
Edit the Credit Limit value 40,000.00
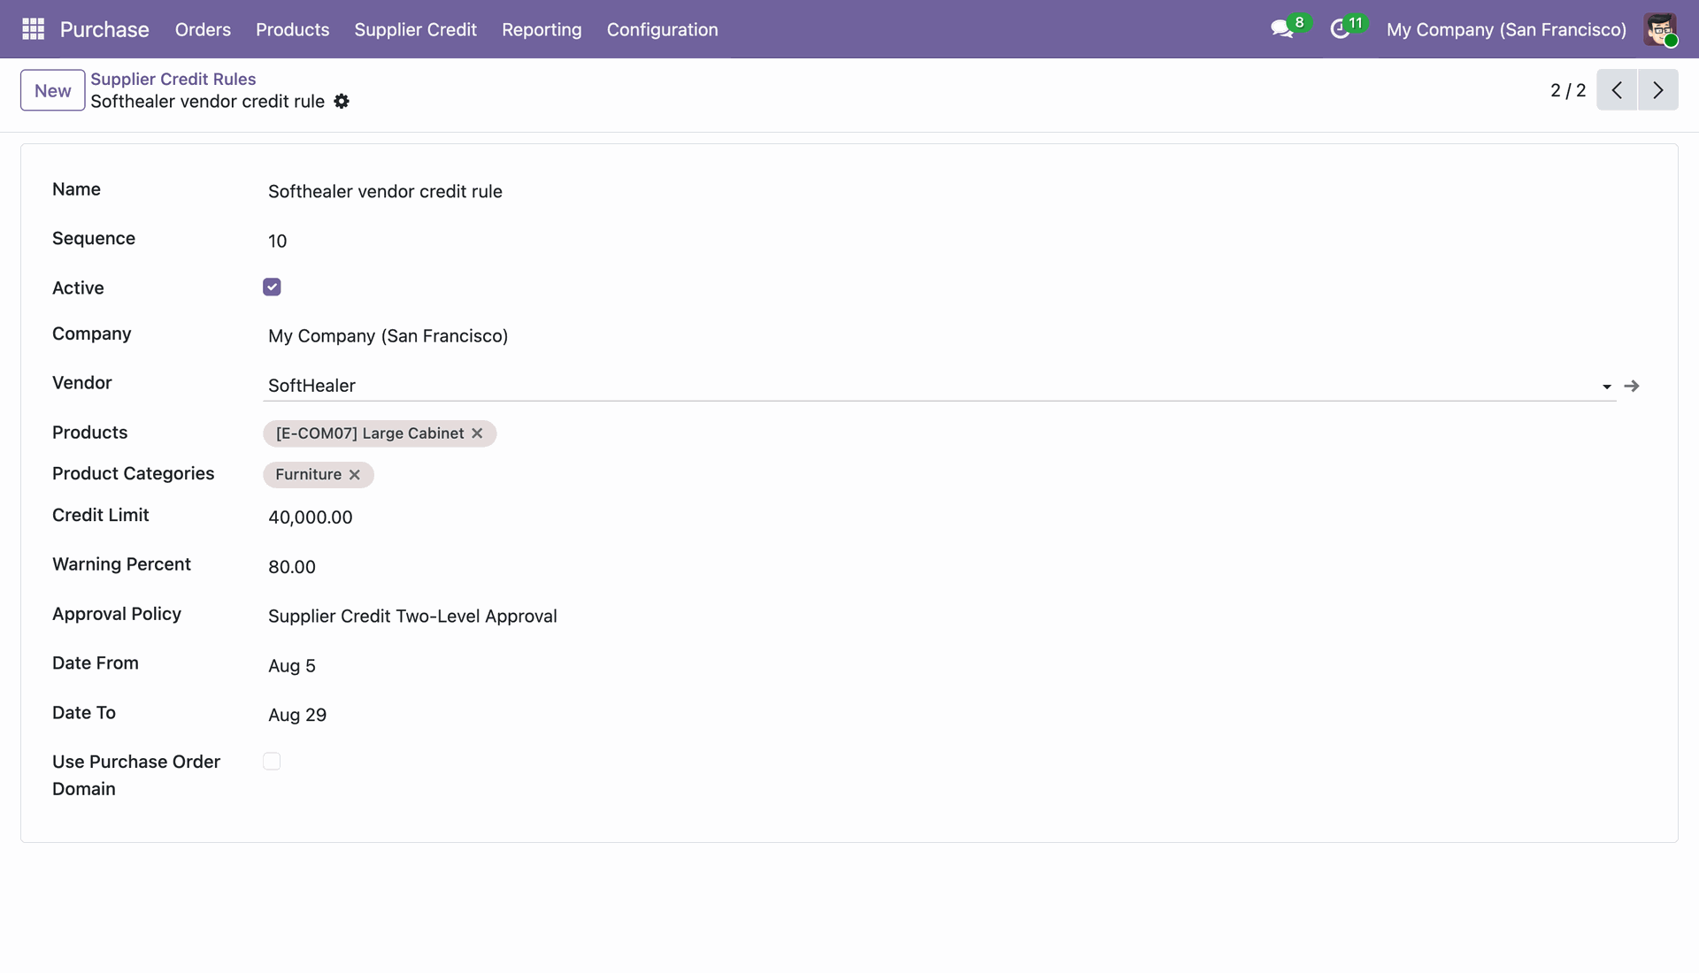pyautogui.click(x=940, y=517)
